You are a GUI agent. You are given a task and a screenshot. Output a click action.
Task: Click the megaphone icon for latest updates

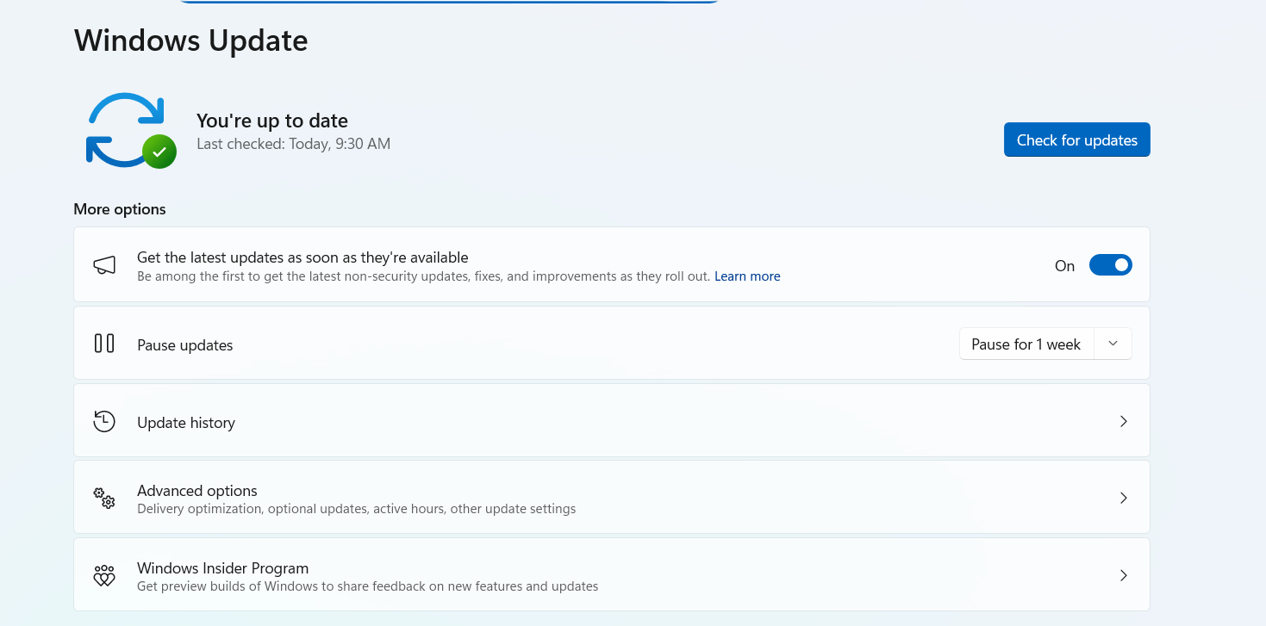click(104, 265)
